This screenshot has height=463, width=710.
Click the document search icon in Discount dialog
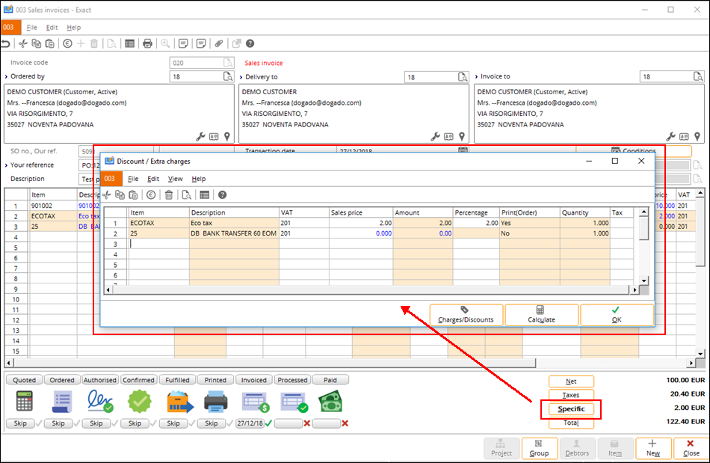click(187, 194)
